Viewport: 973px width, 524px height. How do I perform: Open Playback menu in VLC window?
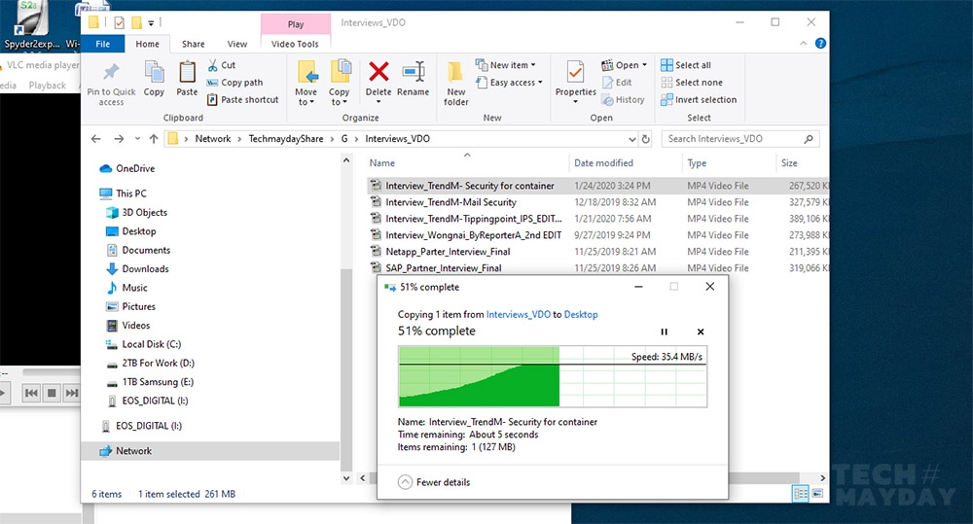click(x=47, y=86)
